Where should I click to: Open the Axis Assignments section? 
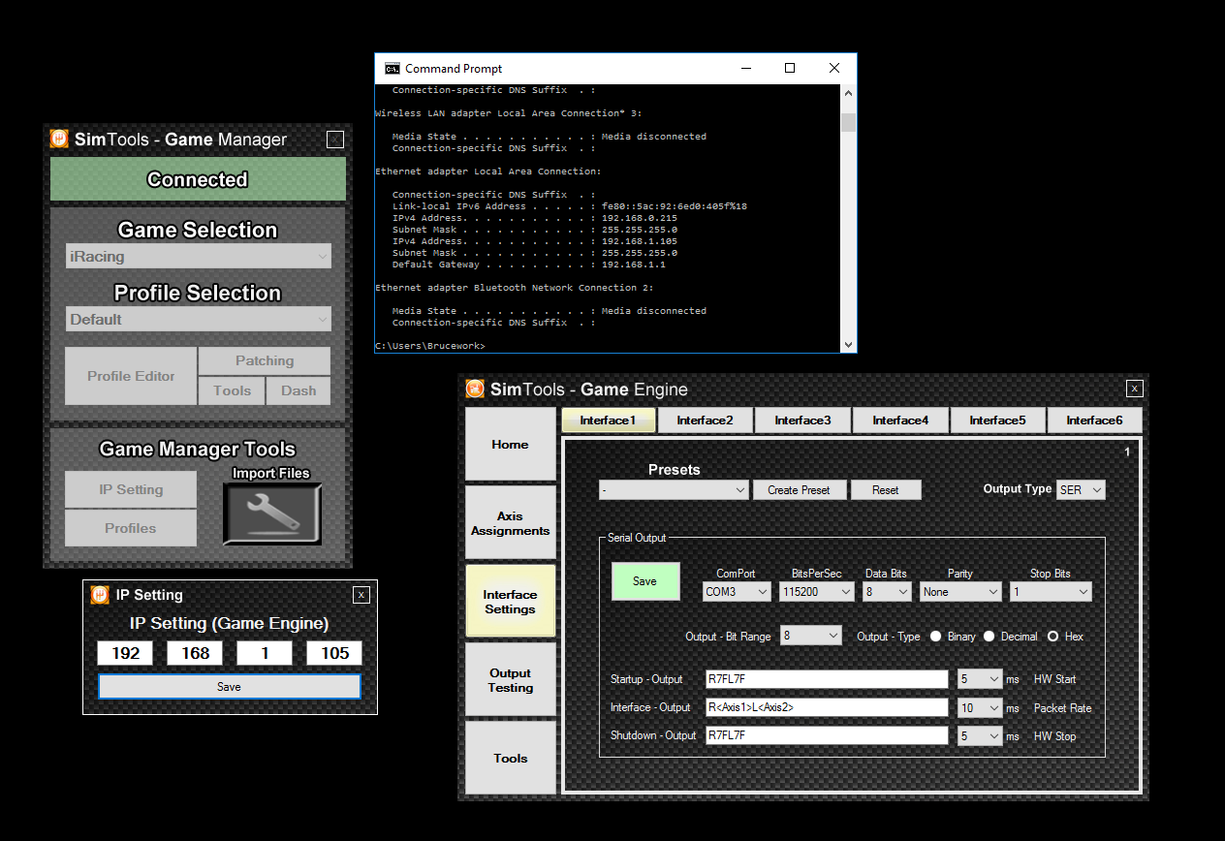click(x=511, y=523)
